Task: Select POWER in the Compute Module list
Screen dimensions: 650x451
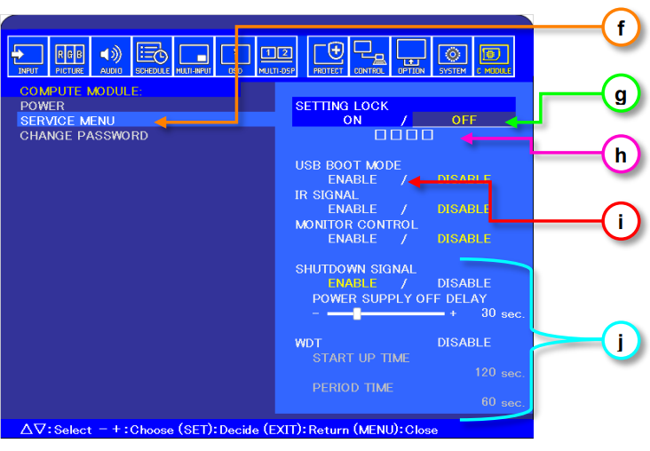Action: tap(43, 106)
